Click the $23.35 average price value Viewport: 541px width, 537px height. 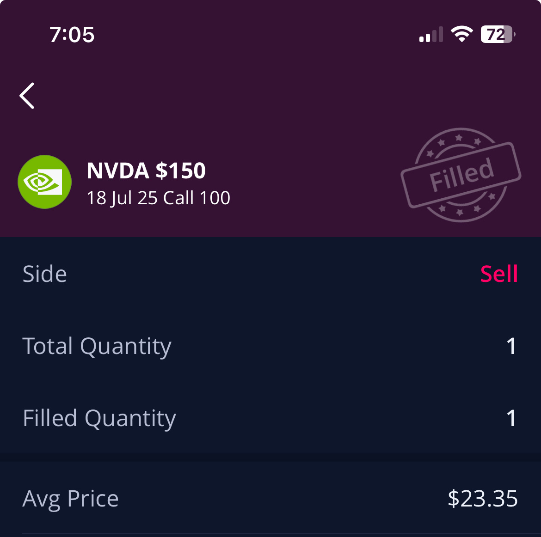(x=482, y=499)
